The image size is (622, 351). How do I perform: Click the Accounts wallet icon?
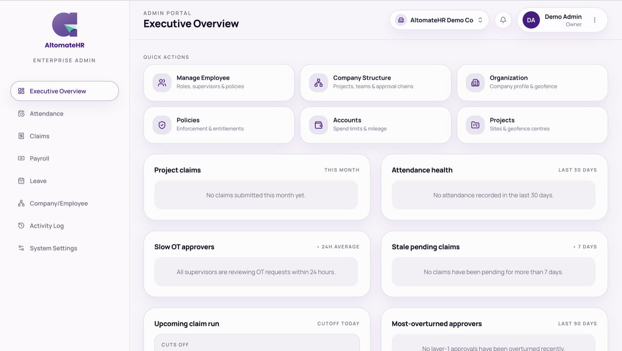click(x=318, y=125)
